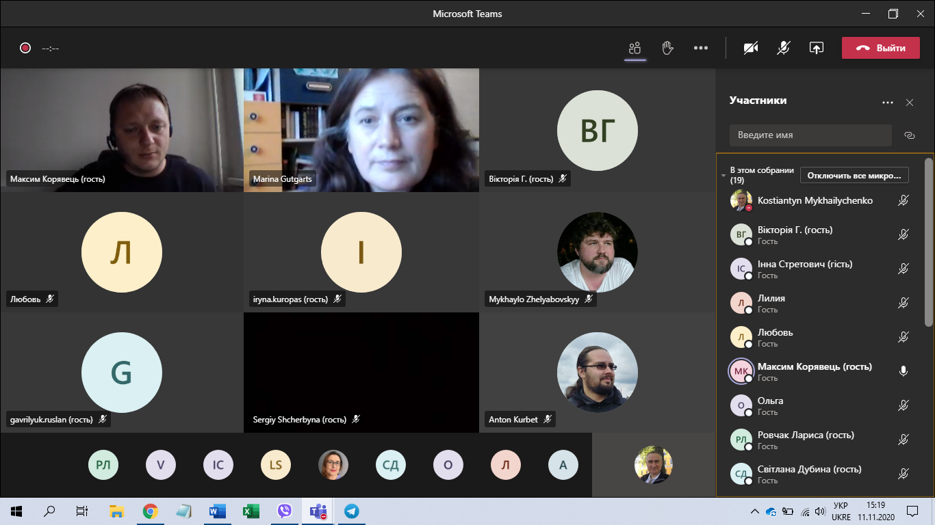Open Viber from the taskbar
935x525 pixels.
click(x=285, y=511)
